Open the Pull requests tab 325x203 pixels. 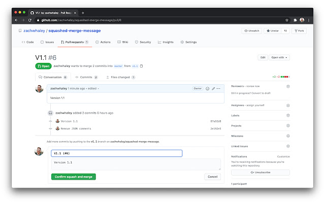click(x=75, y=42)
